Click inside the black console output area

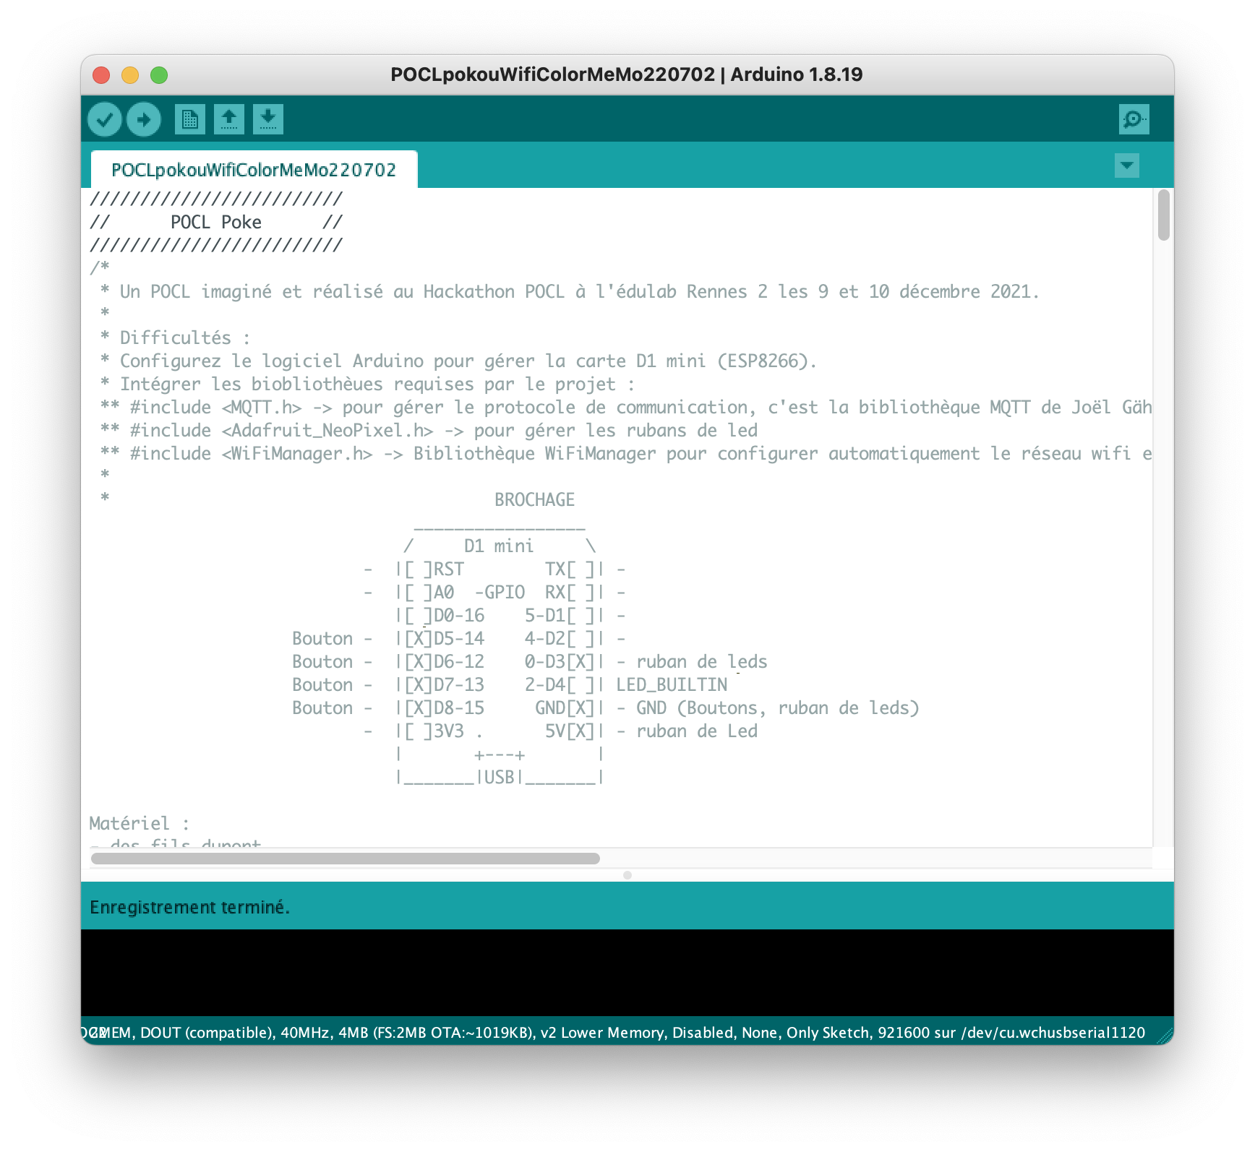coord(626,972)
